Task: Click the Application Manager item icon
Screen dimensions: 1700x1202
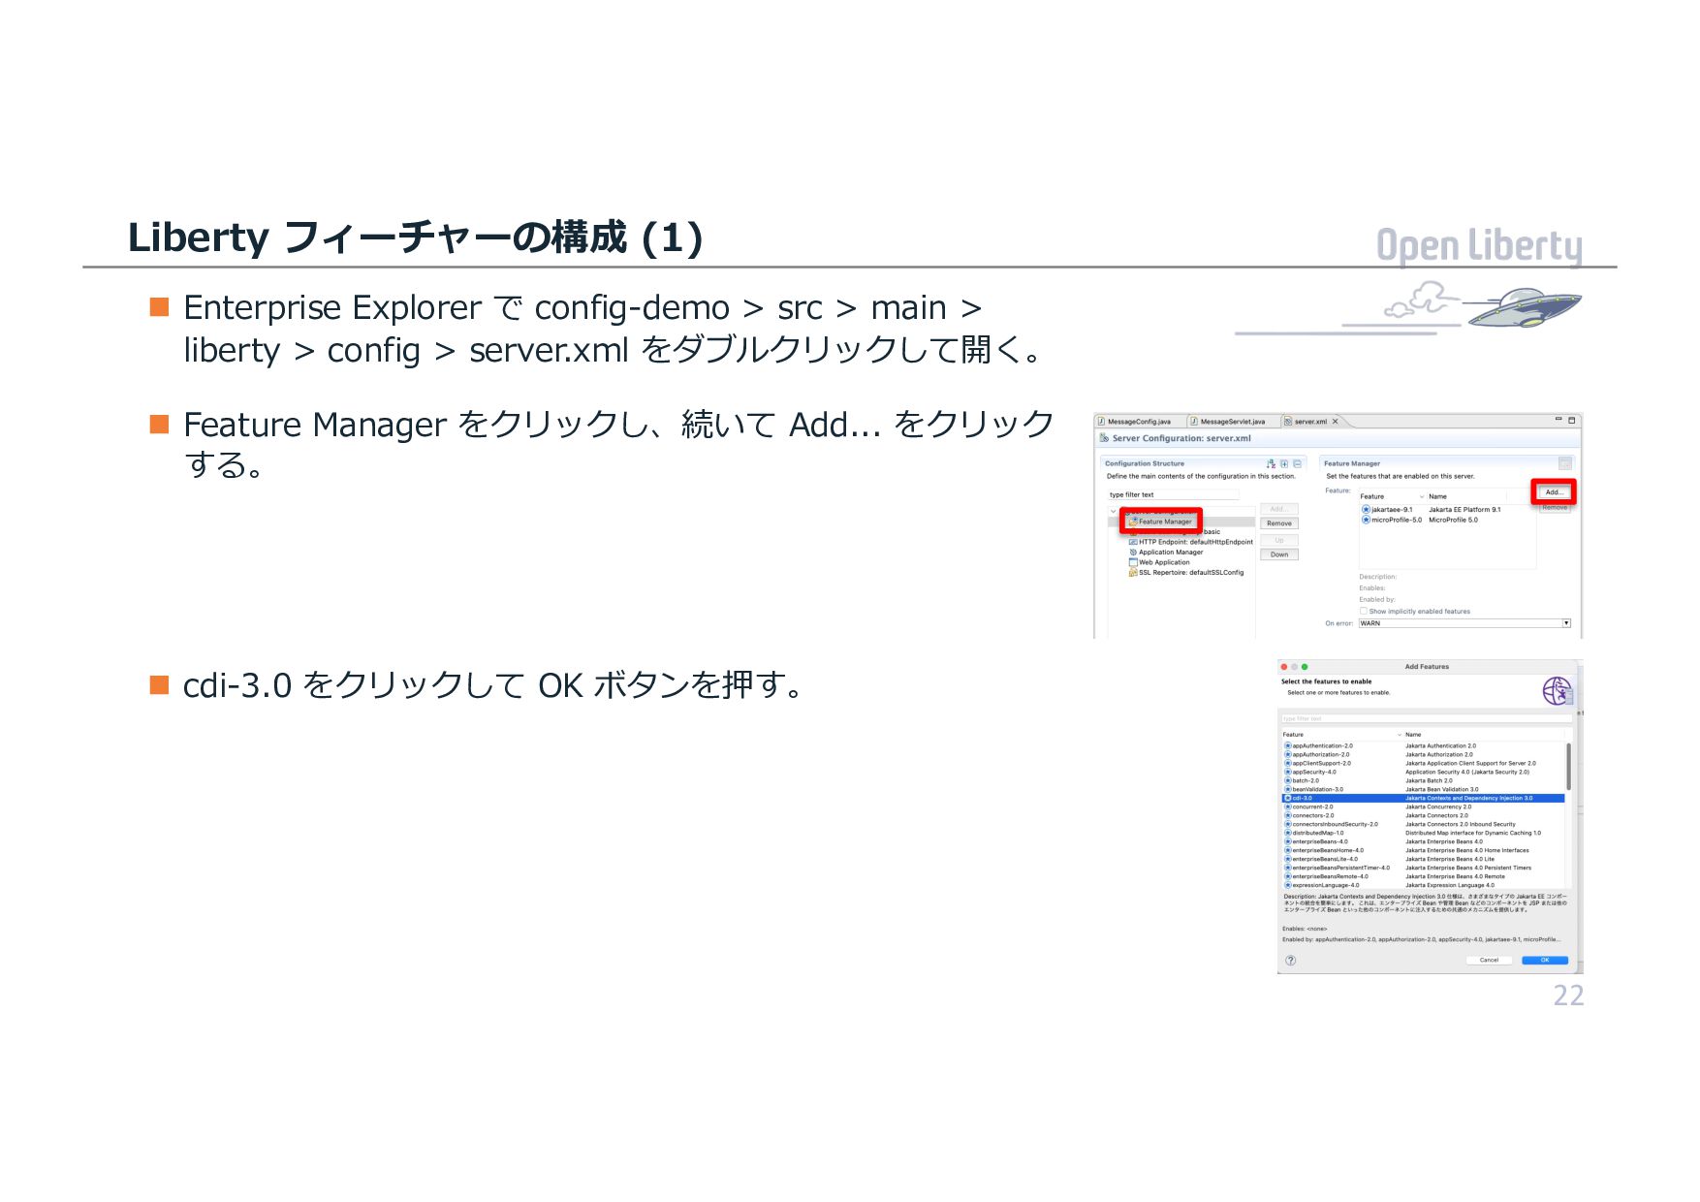Action: tap(1133, 552)
